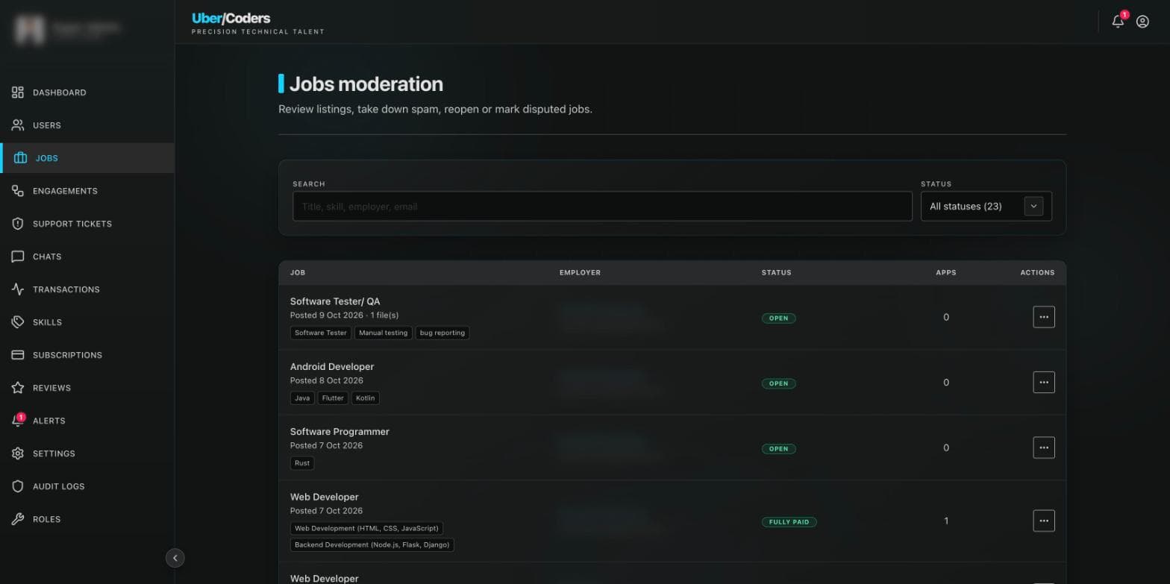Click the Roles wrench icon
Image resolution: width=1170 pixels, height=584 pixels.
point(18,519)
